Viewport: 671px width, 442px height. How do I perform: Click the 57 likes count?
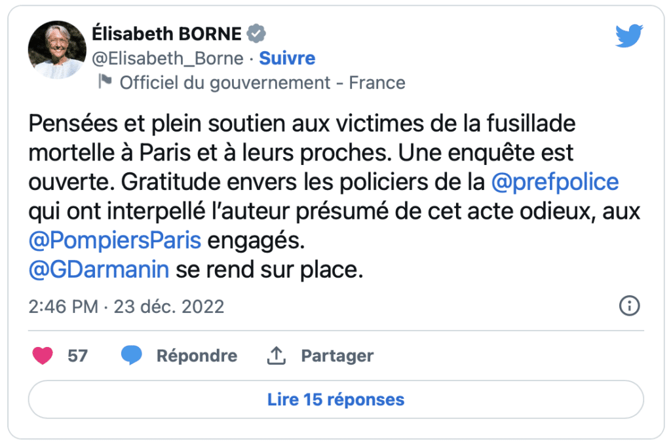click(77, 356)
